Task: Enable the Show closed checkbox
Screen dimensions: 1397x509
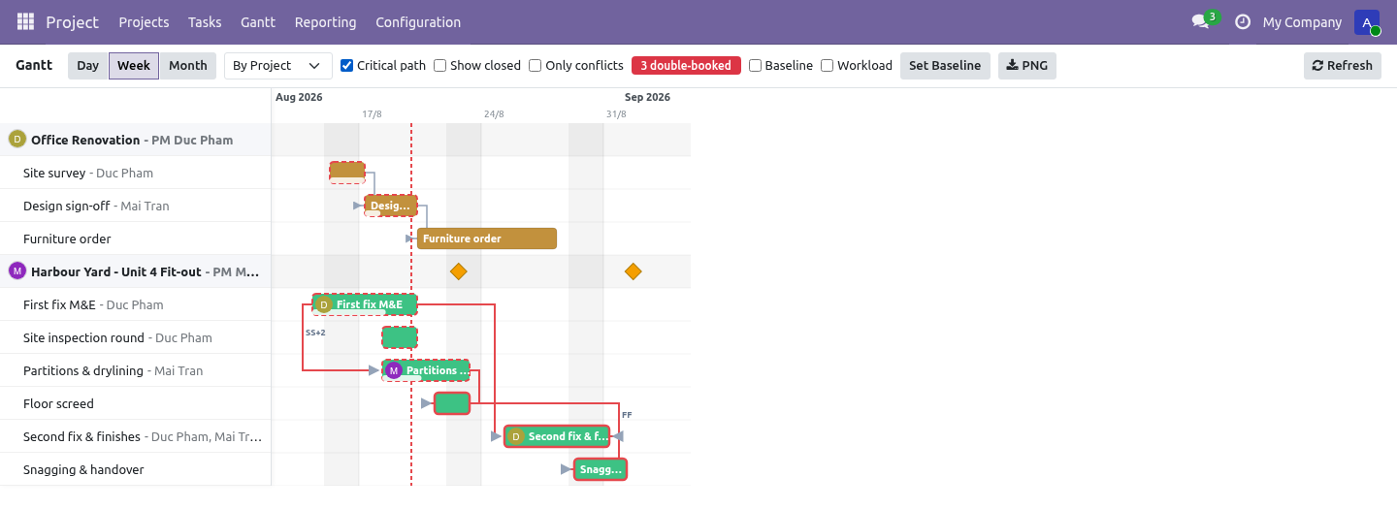Action: point(440,66)
